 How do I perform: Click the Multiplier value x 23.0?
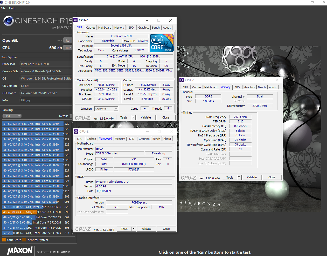pos(106,89)
